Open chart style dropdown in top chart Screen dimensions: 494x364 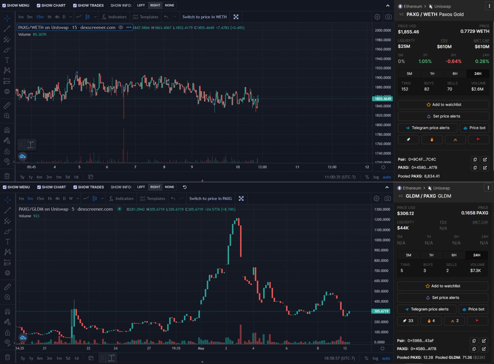[x=96, y=17]
